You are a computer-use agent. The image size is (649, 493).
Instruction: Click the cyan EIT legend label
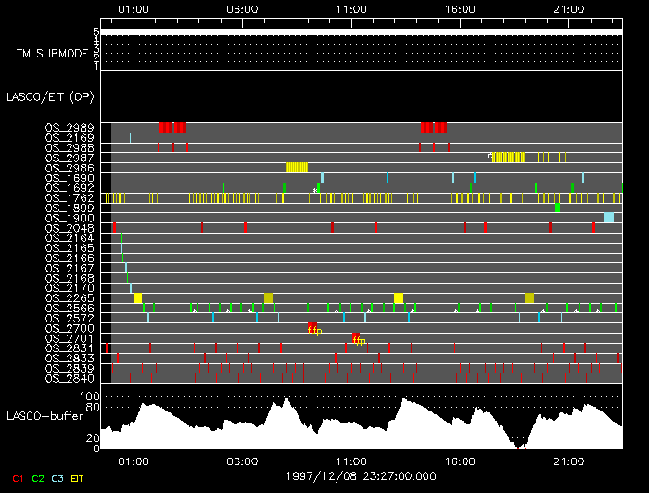click(x=77, y=478)
